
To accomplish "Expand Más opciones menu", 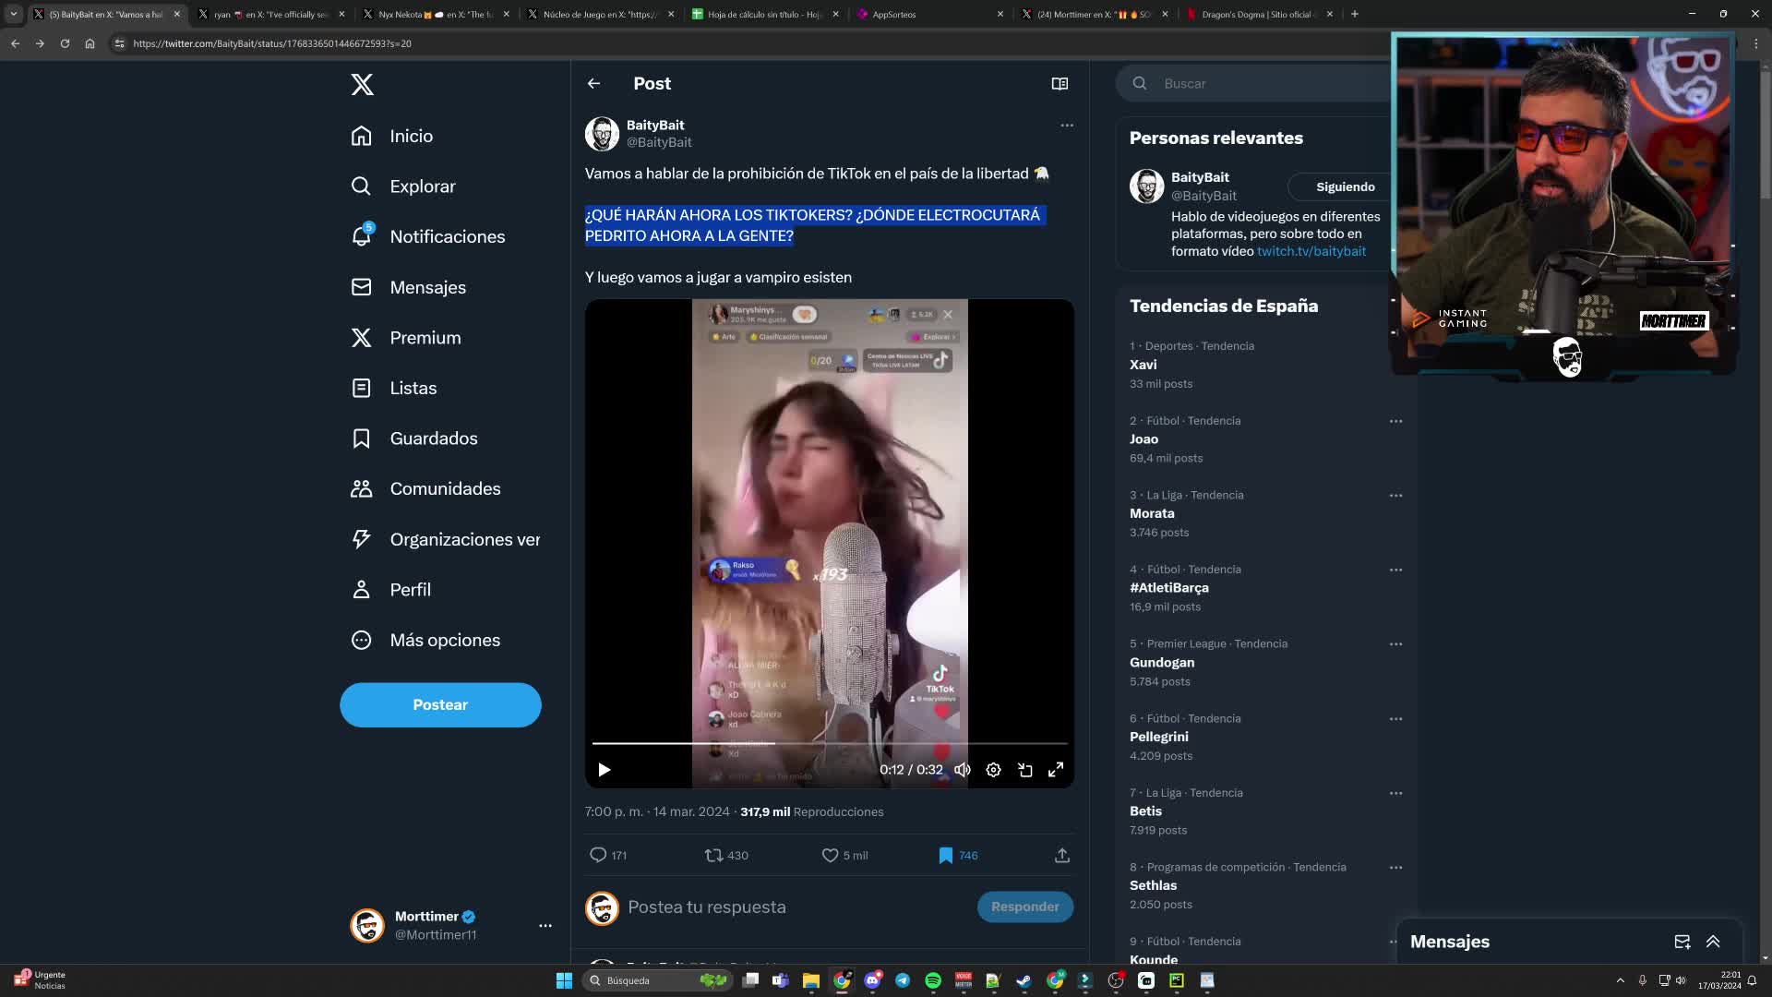I will (x=425, y=640).
